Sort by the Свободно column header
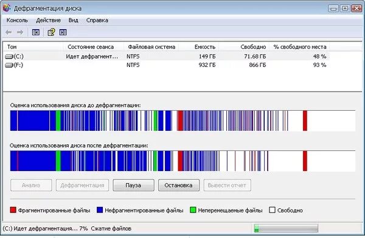The image size is (365, 238). click(x=244, y=47)
